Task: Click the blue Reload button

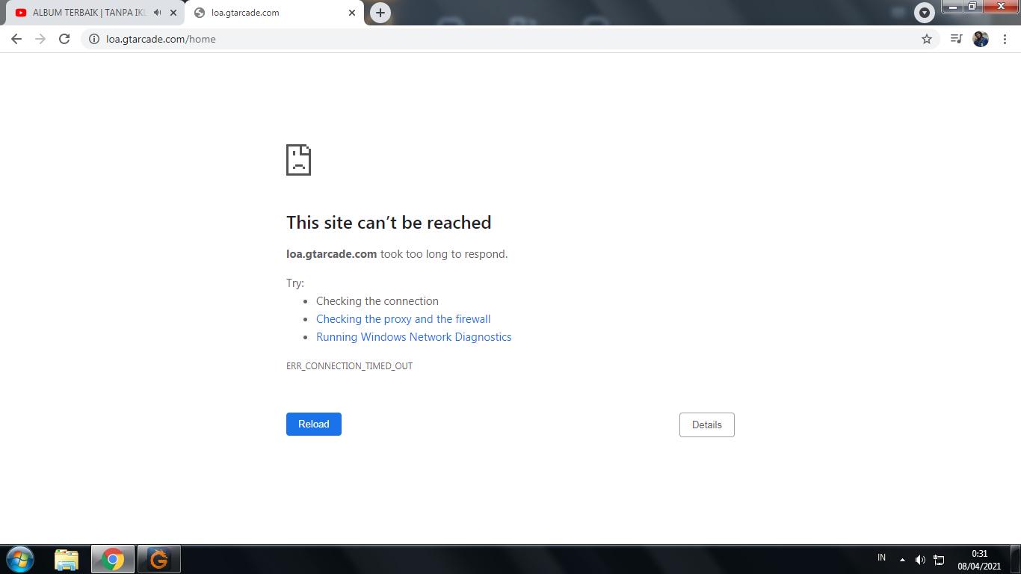Action: (x=314, y=424)
